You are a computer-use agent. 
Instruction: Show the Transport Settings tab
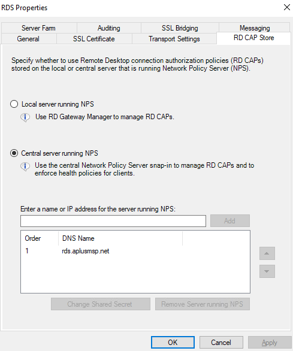tap(174, 39)
